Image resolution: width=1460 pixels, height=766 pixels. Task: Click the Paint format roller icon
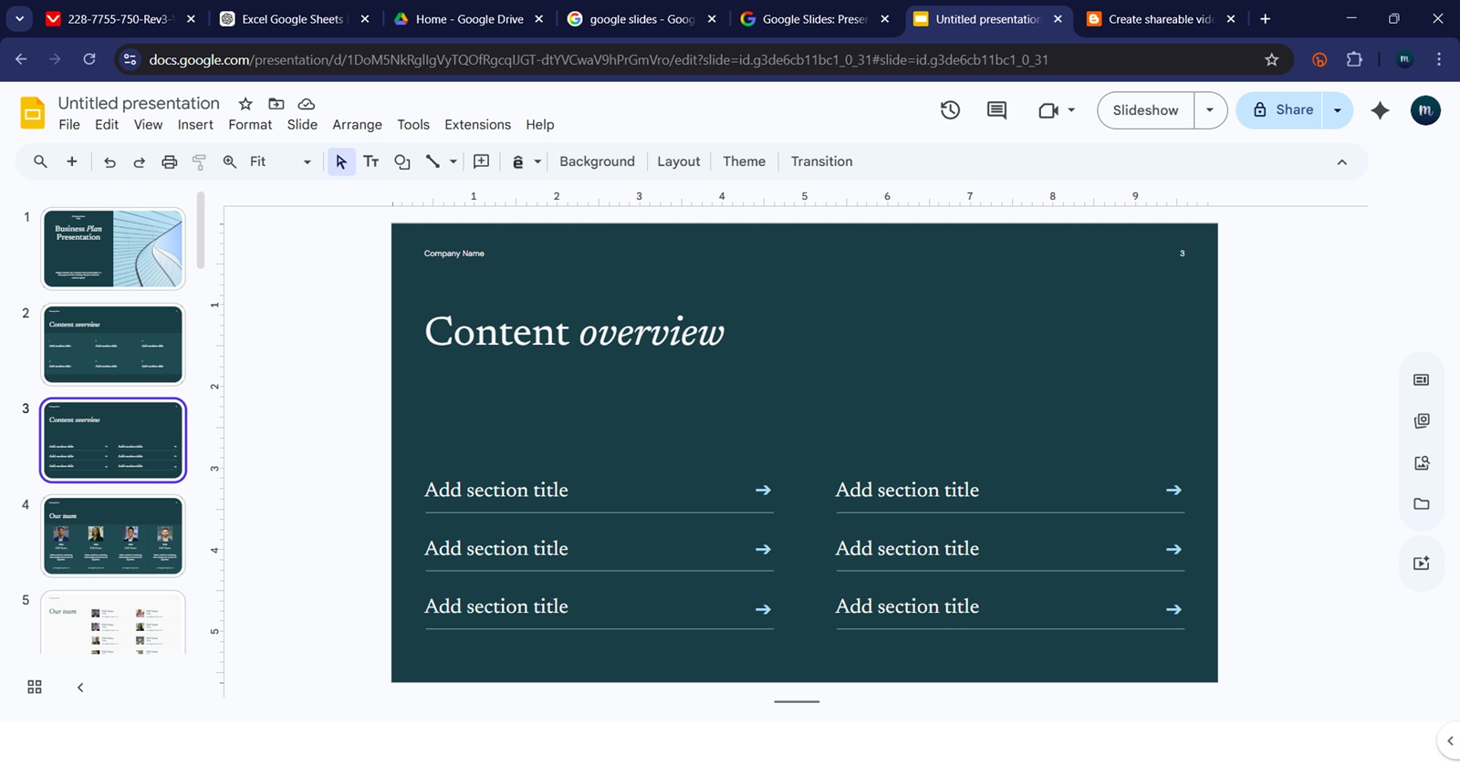coord(199,161)
